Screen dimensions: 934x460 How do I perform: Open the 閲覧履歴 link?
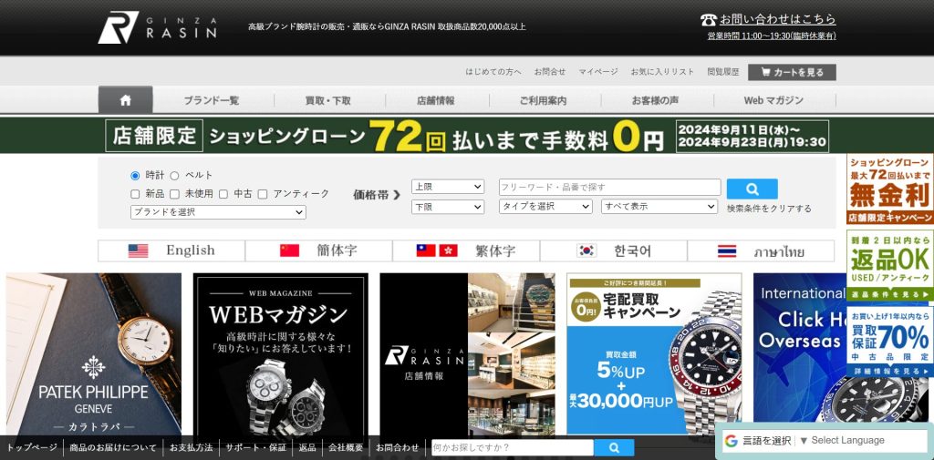point(723,72)
